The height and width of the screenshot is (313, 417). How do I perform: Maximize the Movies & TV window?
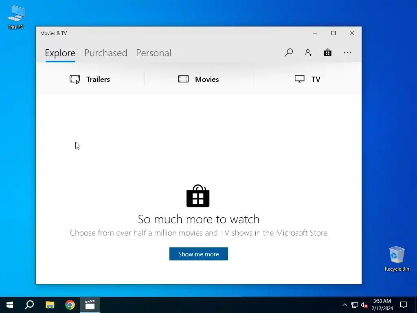(333, 33)
